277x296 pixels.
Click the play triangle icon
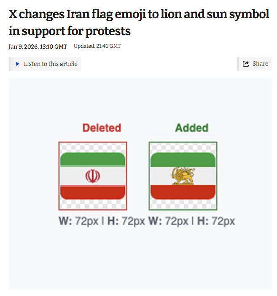click(x=18, y=64)
